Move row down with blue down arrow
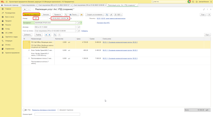This screenshot has width=213, height=117. tap(50, 35)
